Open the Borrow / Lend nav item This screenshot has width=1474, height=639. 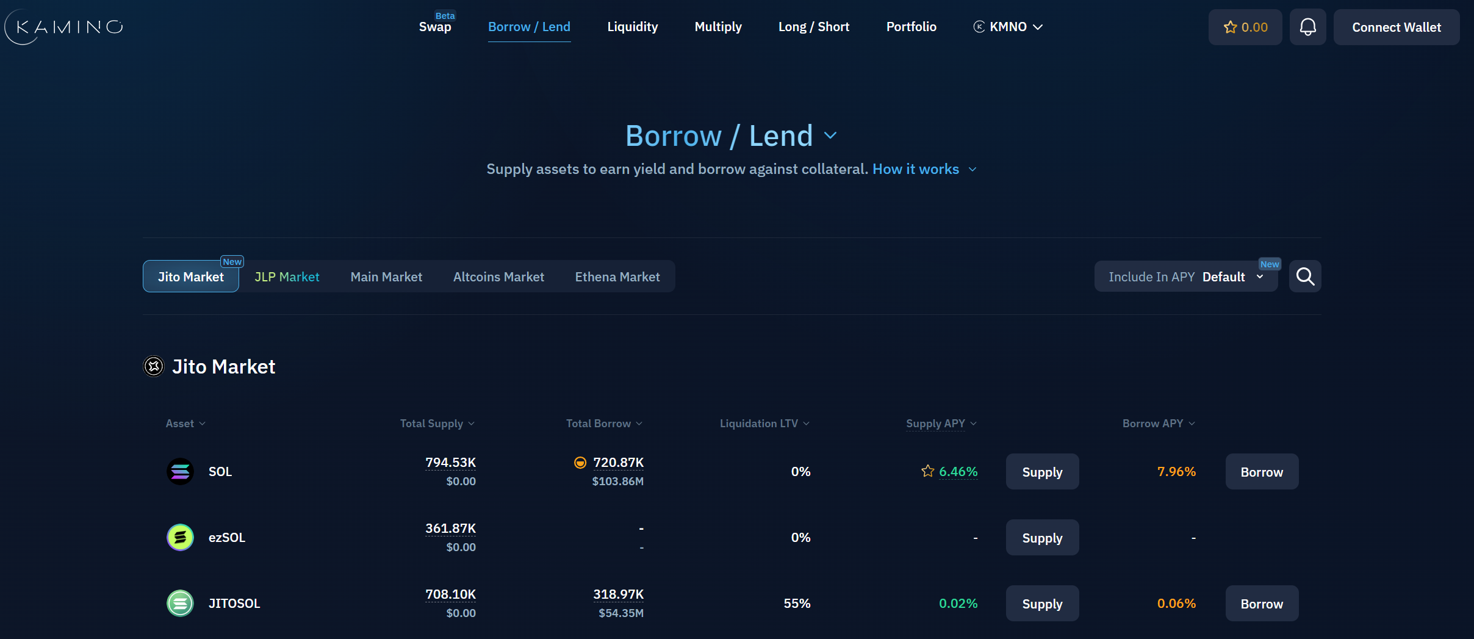pyautogui.click(x=529, y=27)
